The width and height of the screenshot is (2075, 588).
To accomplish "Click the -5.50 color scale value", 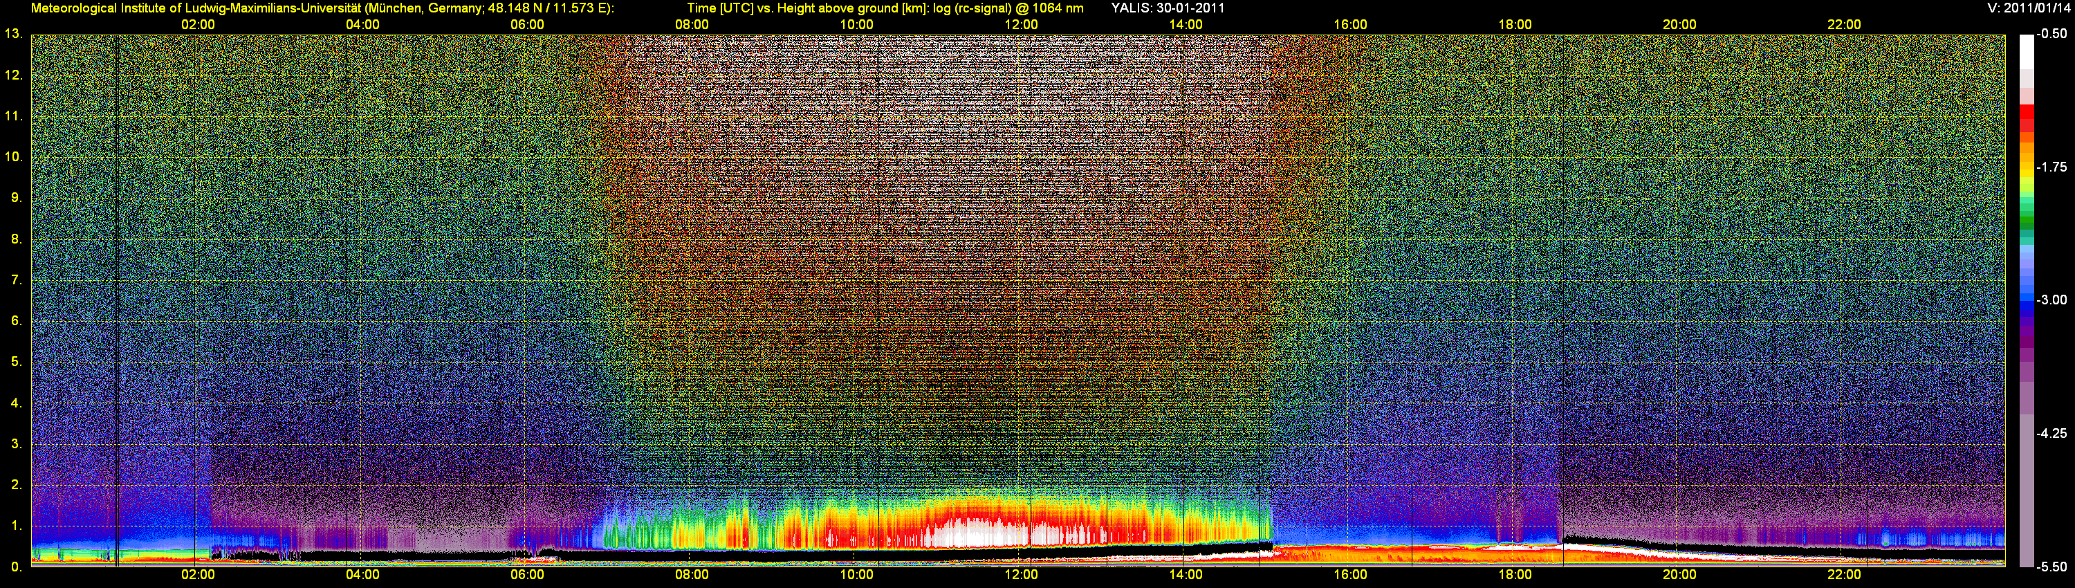I will (x=2051, y=567).
